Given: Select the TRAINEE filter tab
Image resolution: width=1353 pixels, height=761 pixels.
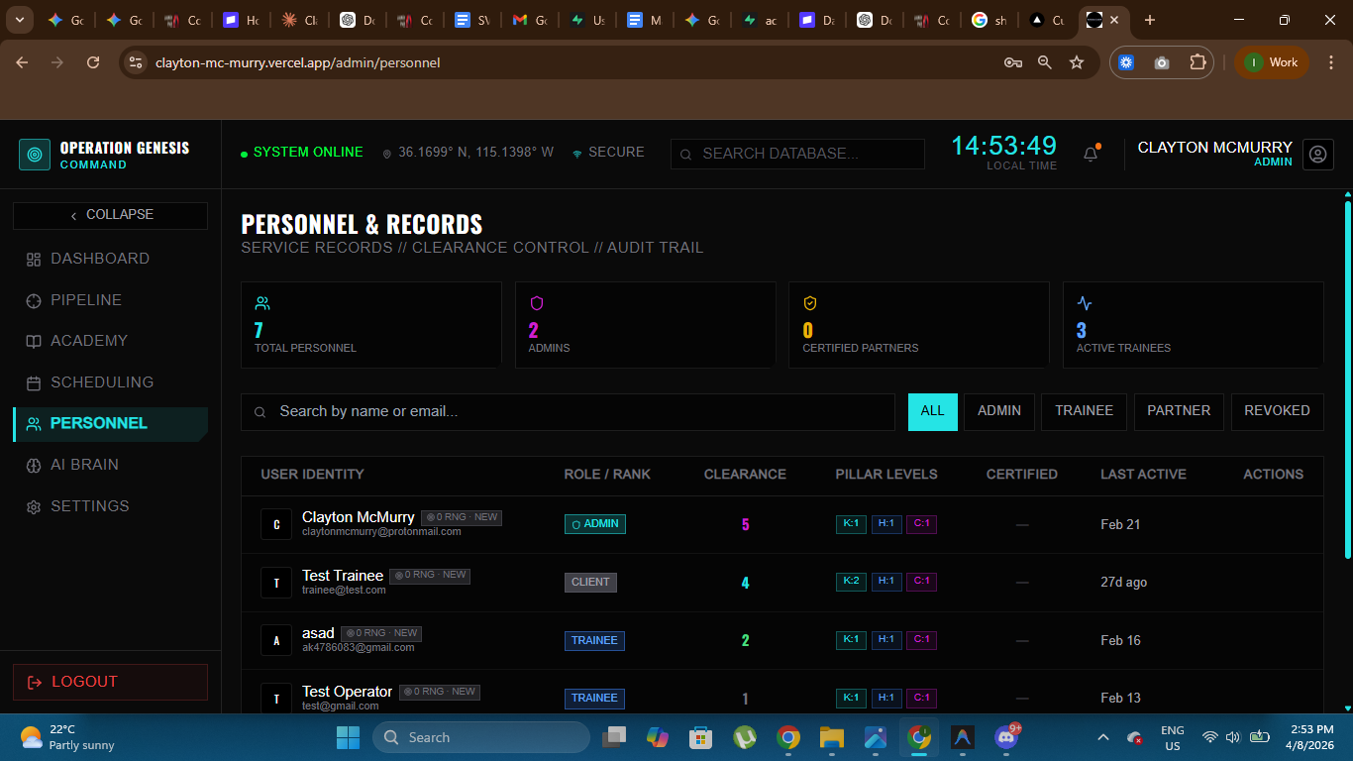Looking at the screenshot, I should pos(1084,411).
